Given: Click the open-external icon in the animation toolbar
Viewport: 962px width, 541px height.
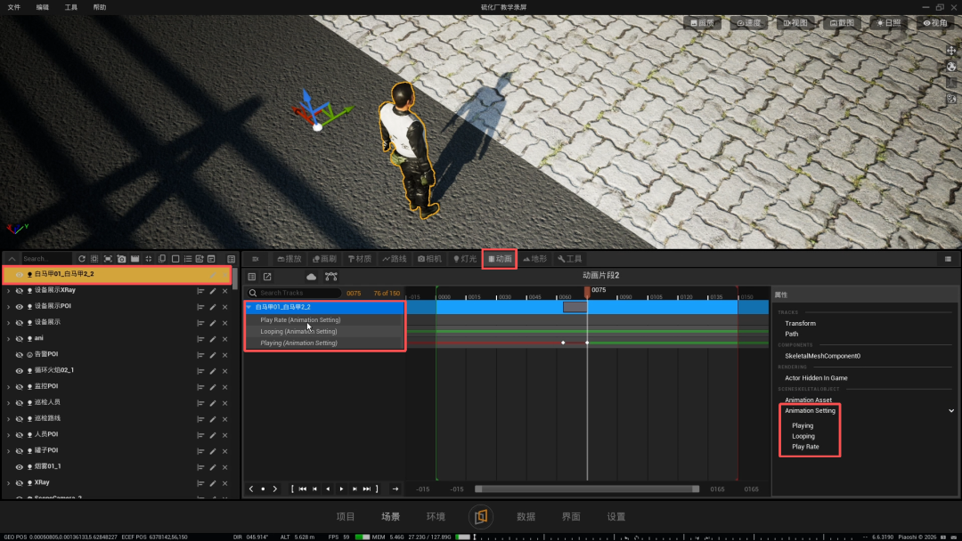Looking at the screenshot, I should [267, 277].
